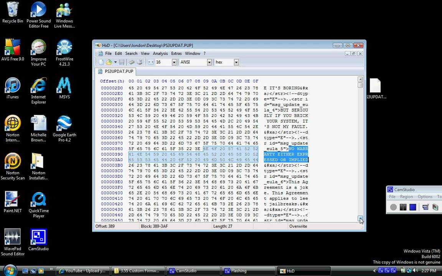Screen dimensions: 442x276
Task: Select the CamStudio desktop shortcut
Action: [39, 240]
